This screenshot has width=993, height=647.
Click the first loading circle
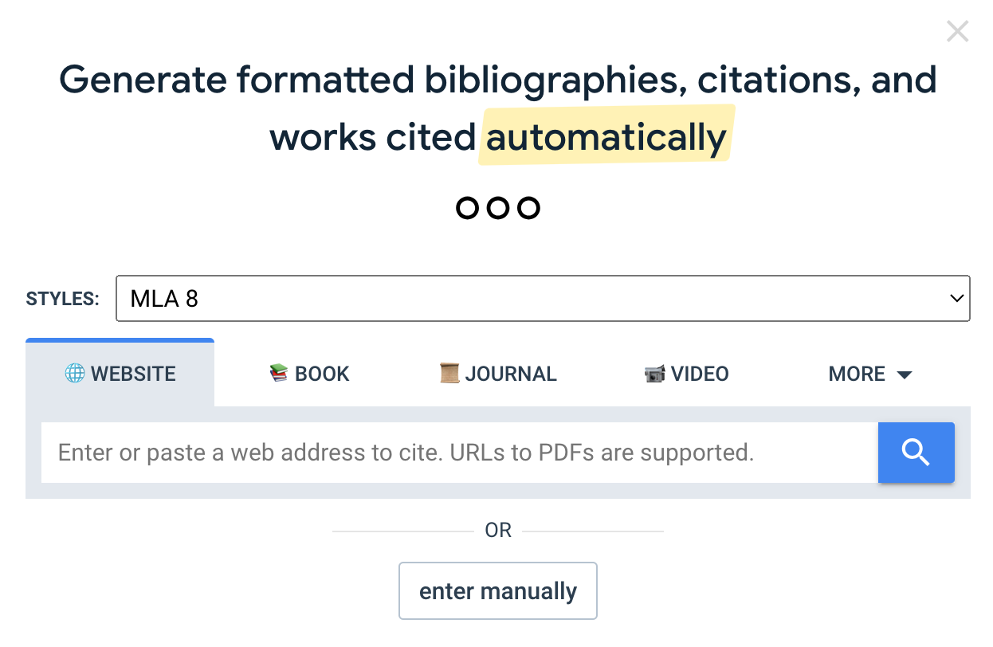pos(468,208)
